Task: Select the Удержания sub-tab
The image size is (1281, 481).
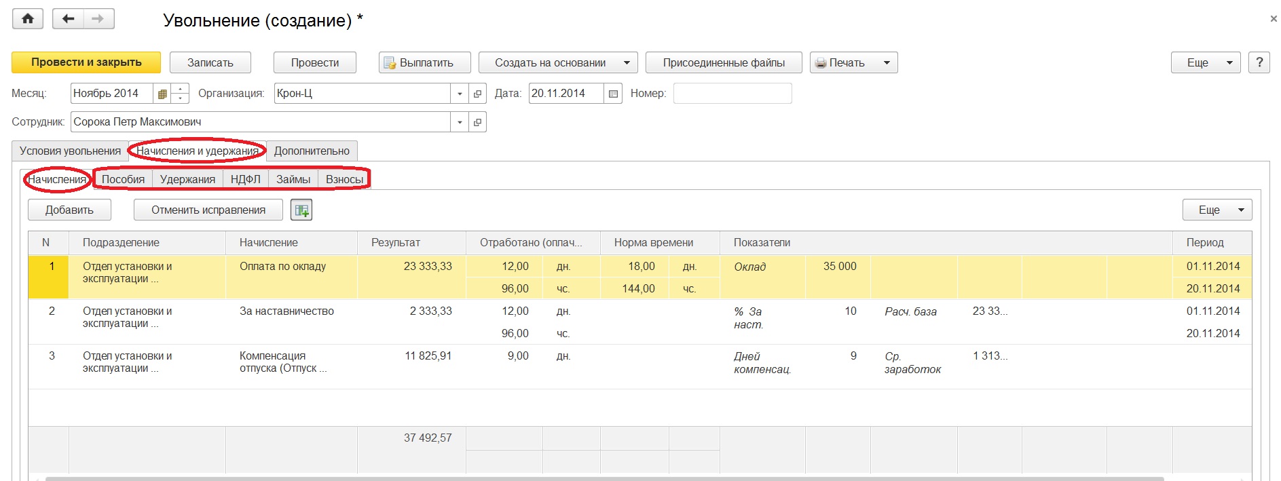Action: [x=187, y=179]
